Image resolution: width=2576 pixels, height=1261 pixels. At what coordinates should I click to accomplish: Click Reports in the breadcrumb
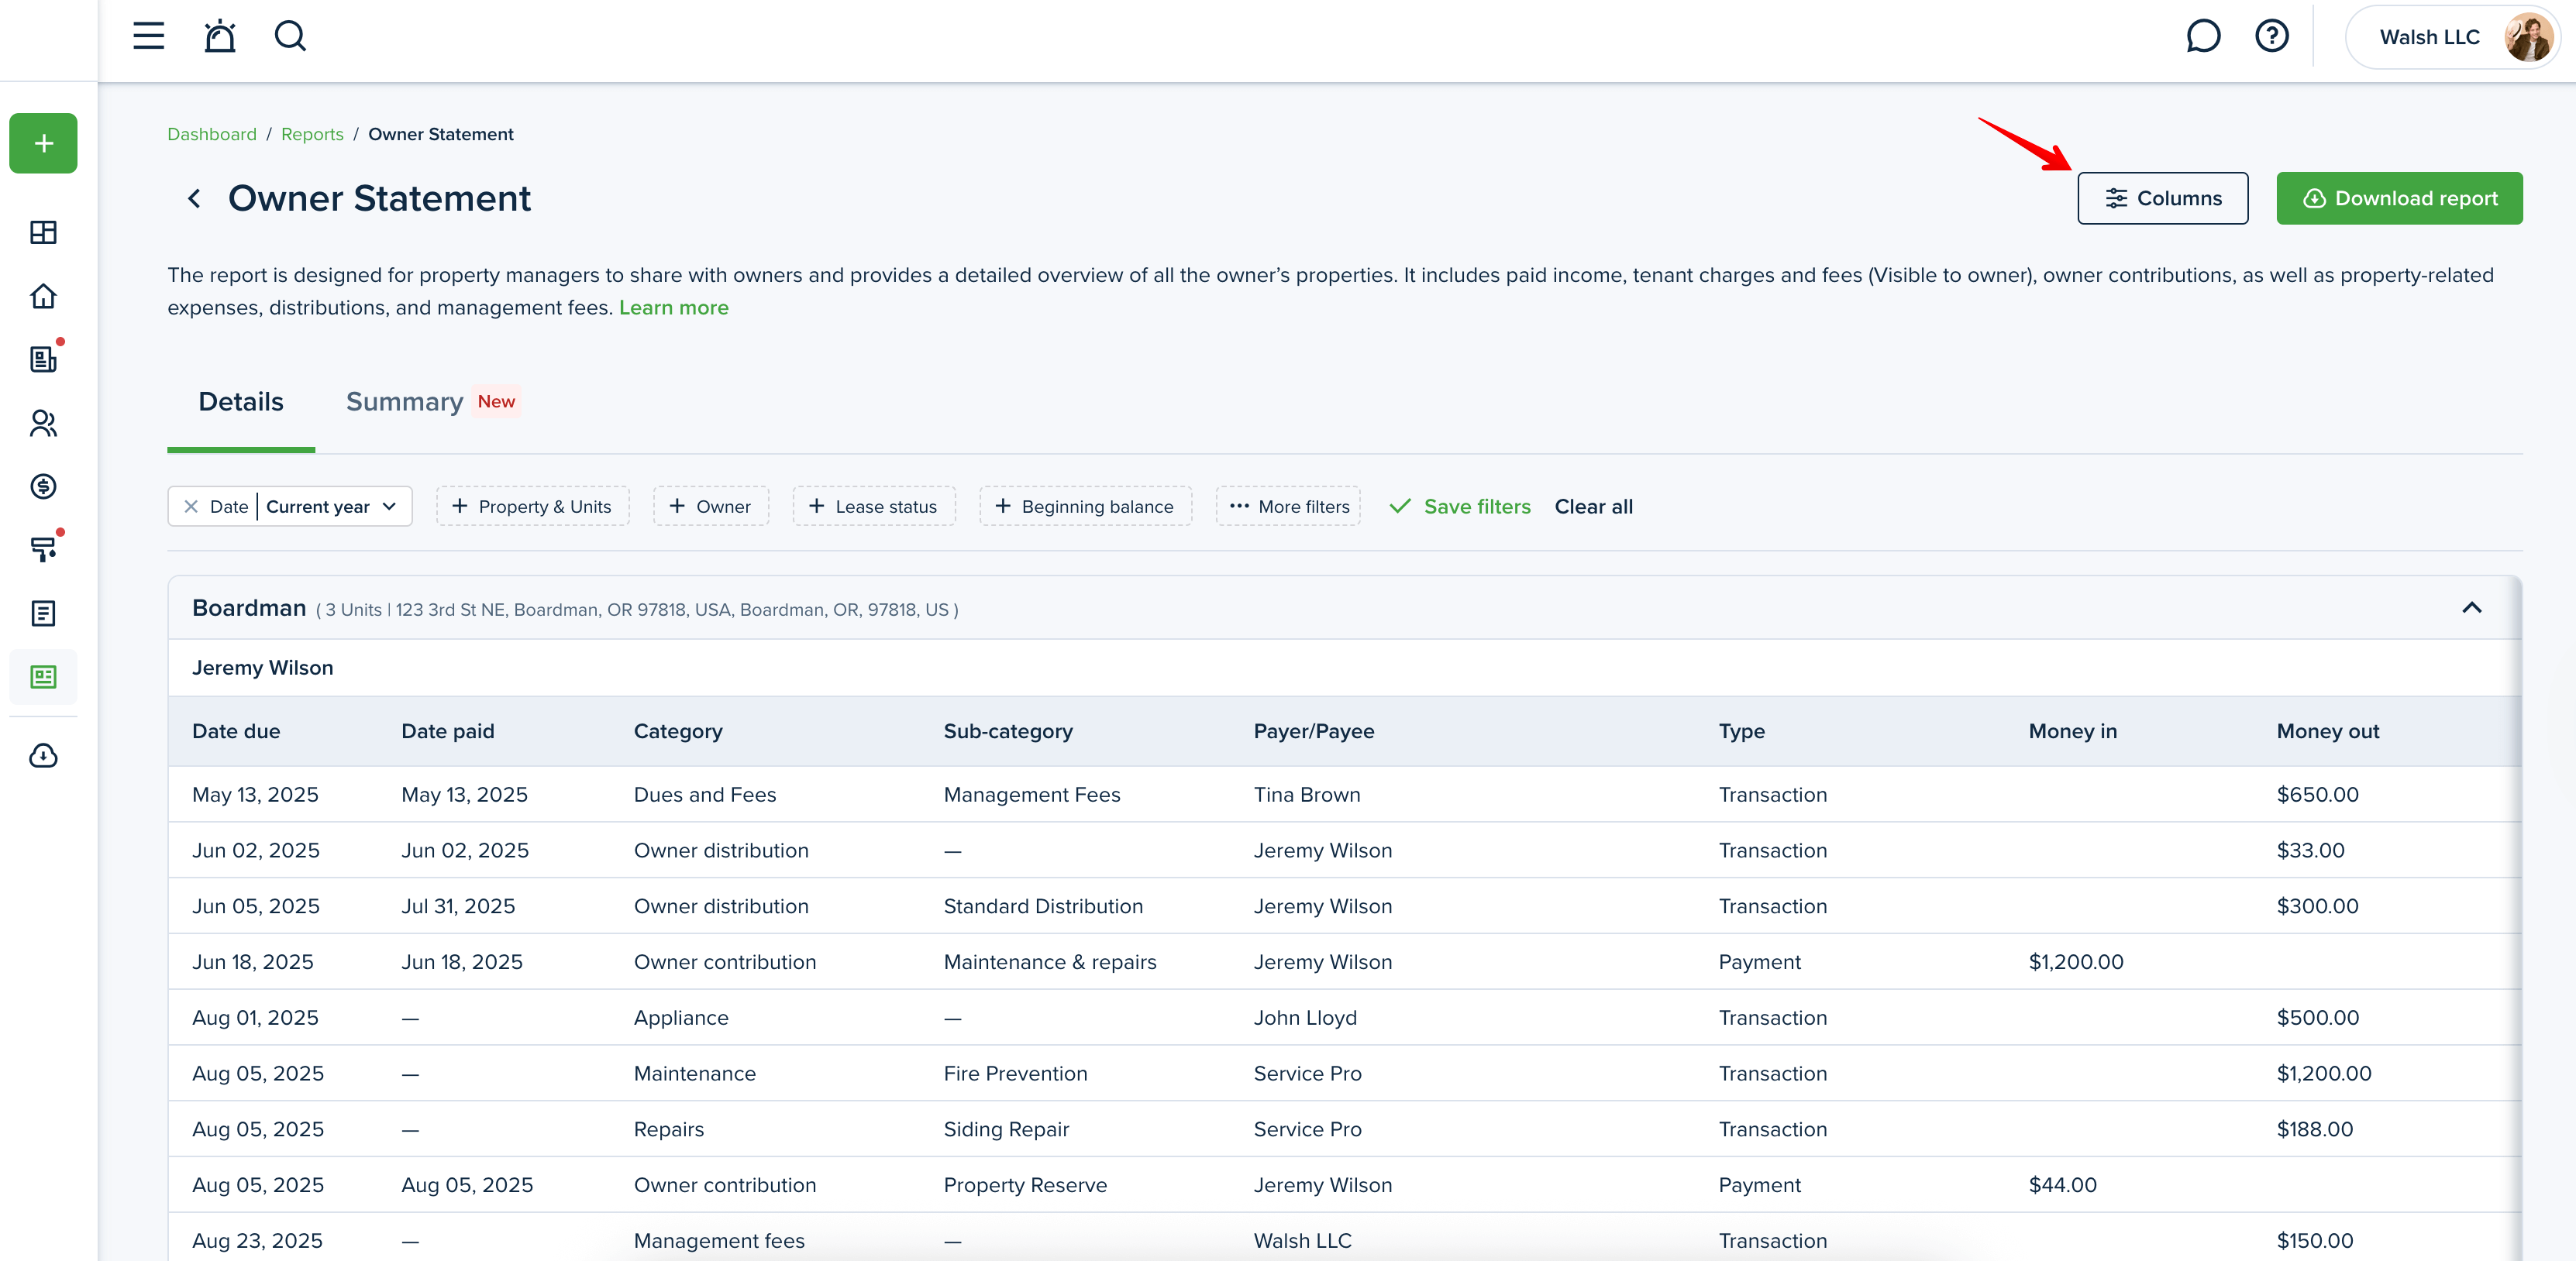(x=312, y=134)
